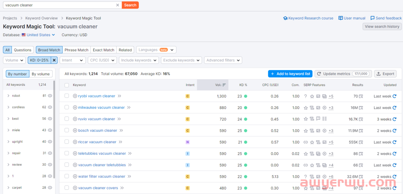Open Languages beta dropdown
Screen dimensions: 403x194
tap(156, 50)
